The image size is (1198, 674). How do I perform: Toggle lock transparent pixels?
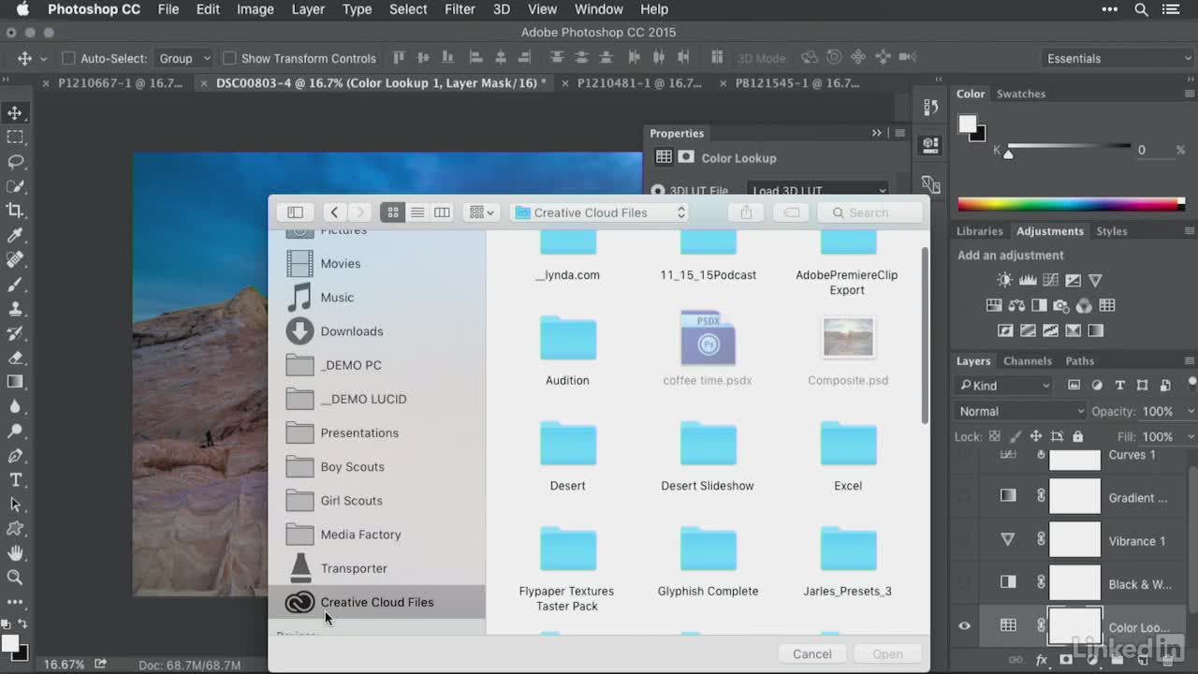click(994, 436)
